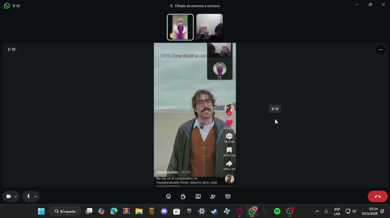390x218 pixels.
Task: Open Steam from the taskbar
Action: [x=214, y=211]
